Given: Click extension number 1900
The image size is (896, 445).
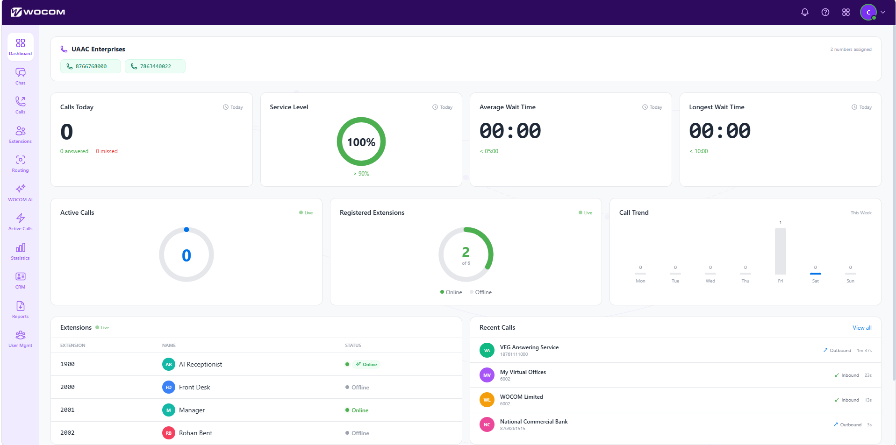Looking at the screenshot, I should point(67,364).
